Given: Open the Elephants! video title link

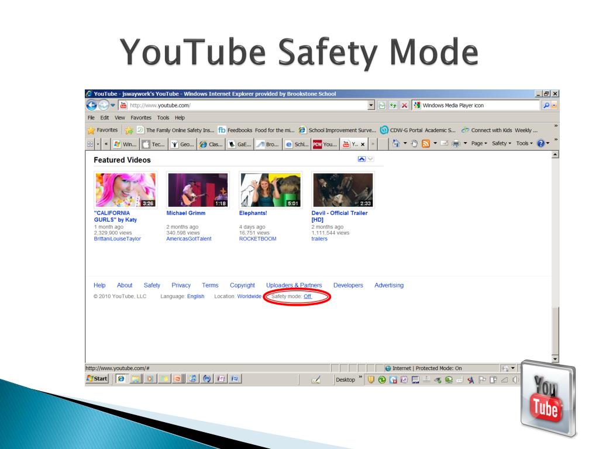Looking at the screenshot, I should point(253,213).
